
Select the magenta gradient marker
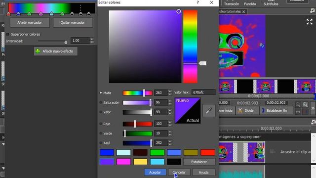coord(40,14)
